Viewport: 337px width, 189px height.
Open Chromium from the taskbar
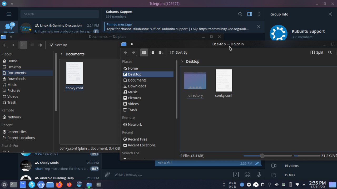click(x=41, y=185)
